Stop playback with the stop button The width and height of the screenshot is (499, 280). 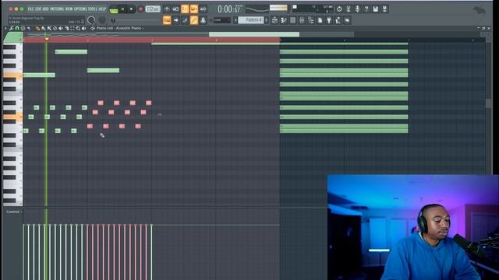pos(131,9)
